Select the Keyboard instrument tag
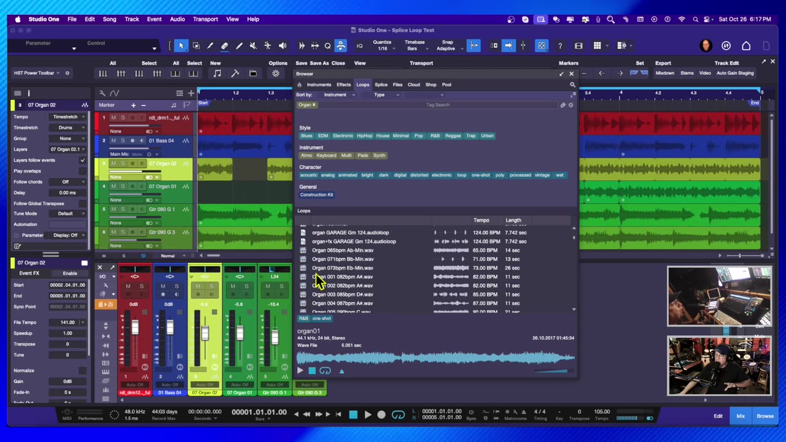 coord(326,155)
